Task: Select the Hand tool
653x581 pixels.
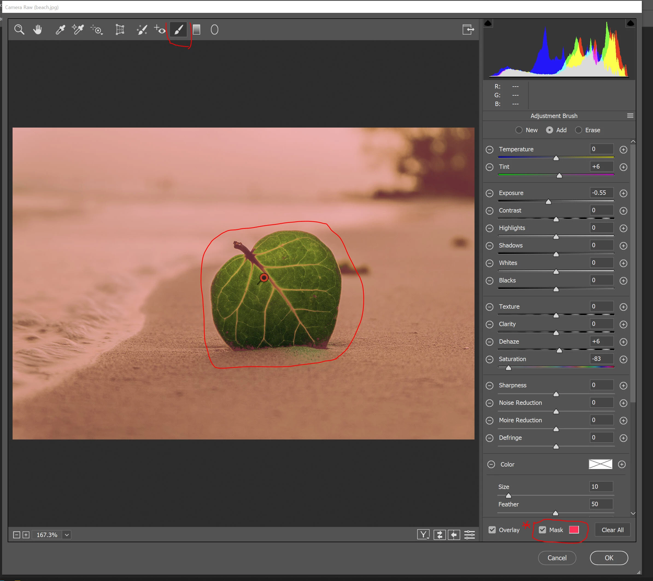Action: [x=38, y=30]
